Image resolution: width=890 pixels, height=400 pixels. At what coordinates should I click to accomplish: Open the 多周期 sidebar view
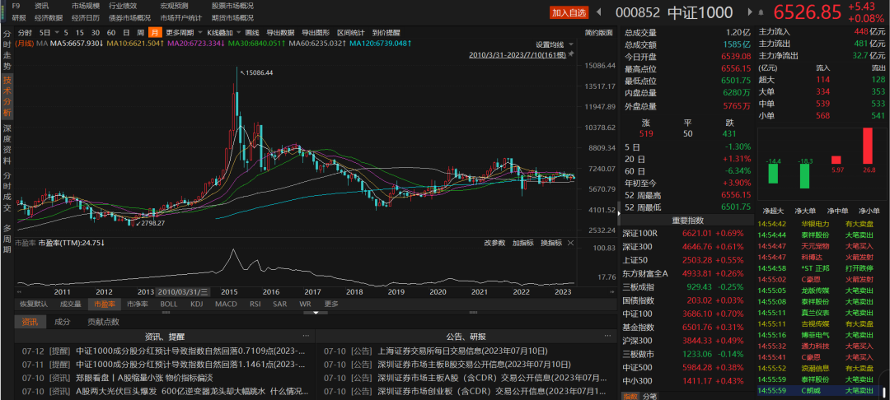coord(7,238)
